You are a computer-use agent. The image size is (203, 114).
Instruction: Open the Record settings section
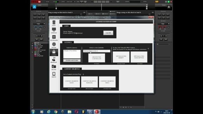[x=54, y=67]
